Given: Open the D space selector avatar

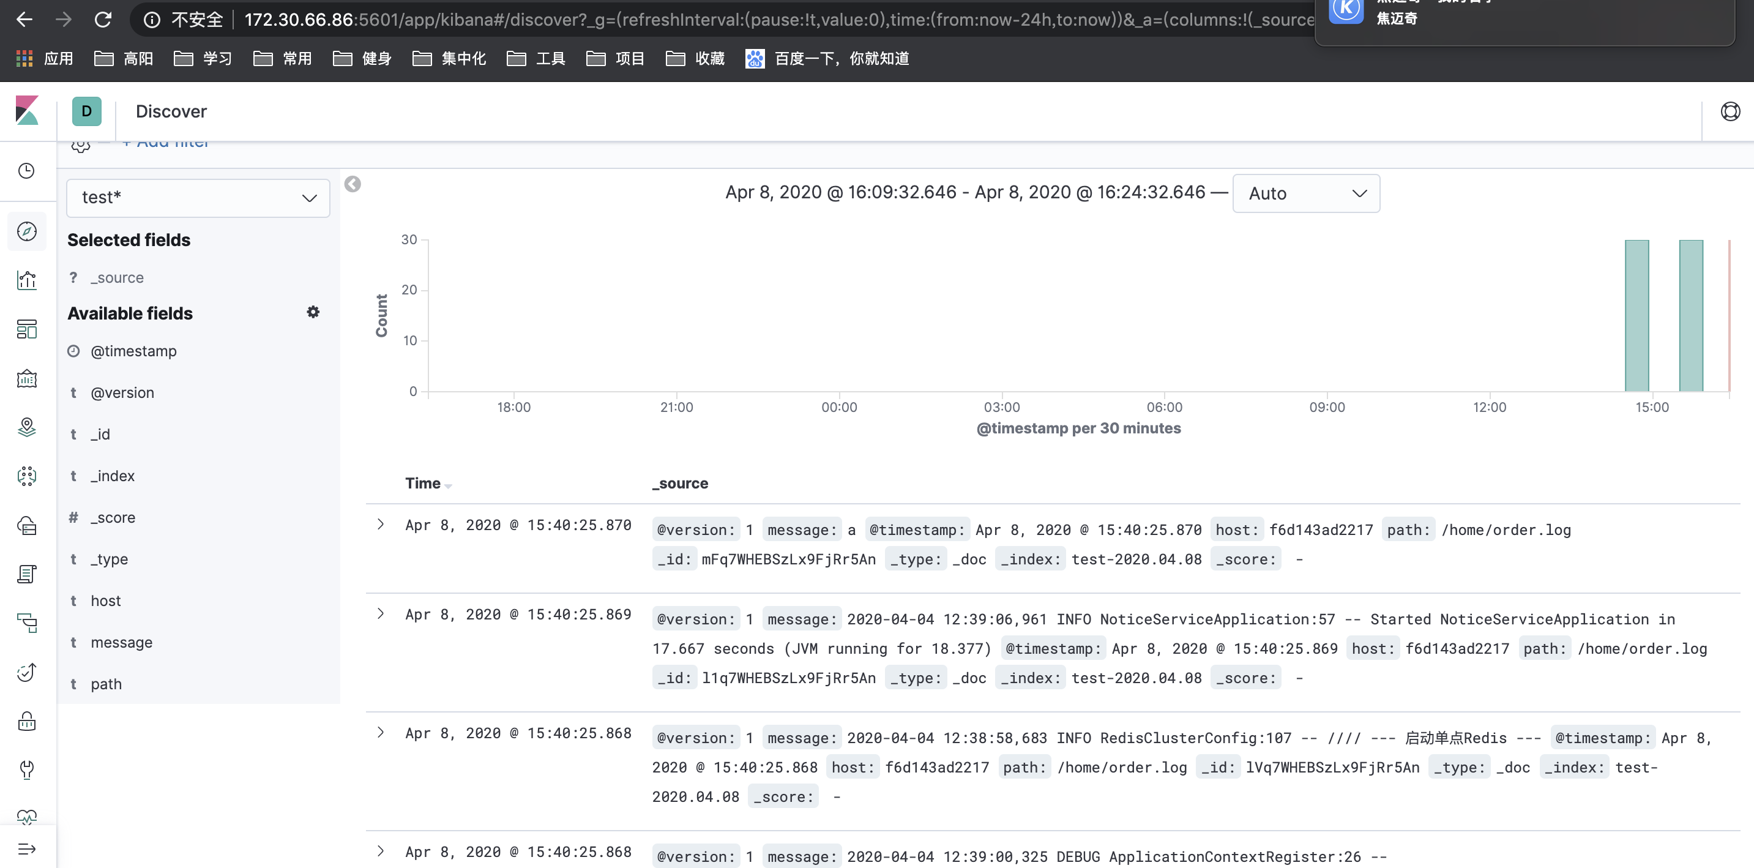Looking at the screenshot, I should pos(86,111).
